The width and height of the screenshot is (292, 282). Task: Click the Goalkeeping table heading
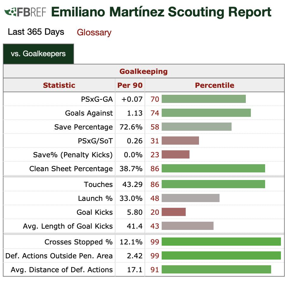(143, 71)
